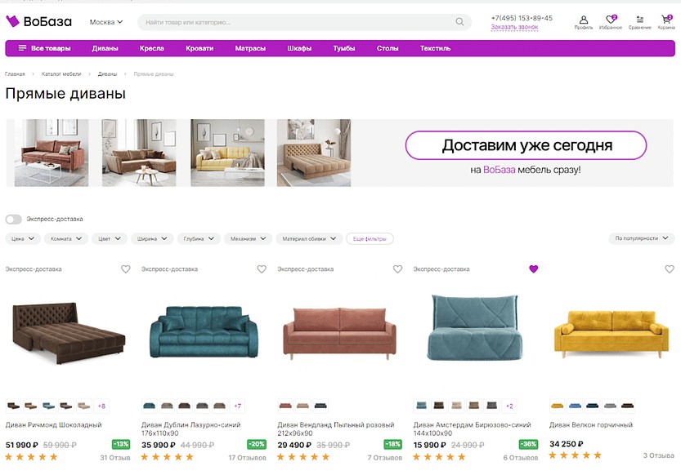Click the product search input field
Viewport: 681px width, 475px height.
(x=294, y=22)
